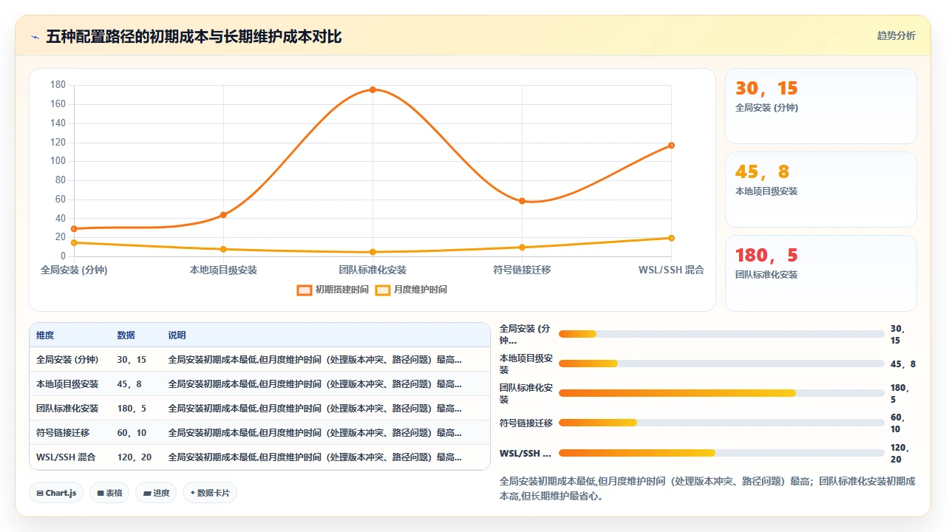Click the 数据卡片 sparkle icon
Screen dimensions: 946x532
pos(193,493)
